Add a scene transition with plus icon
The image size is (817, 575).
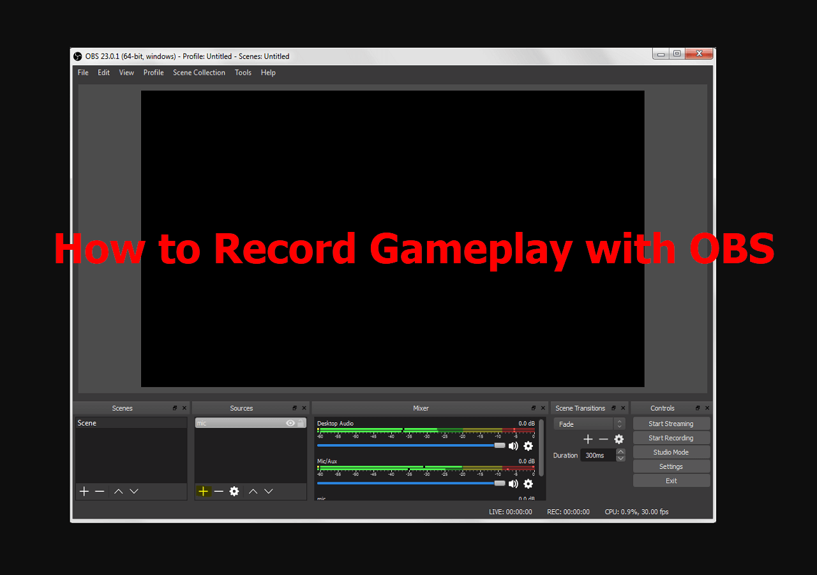(x=588, y=439)
